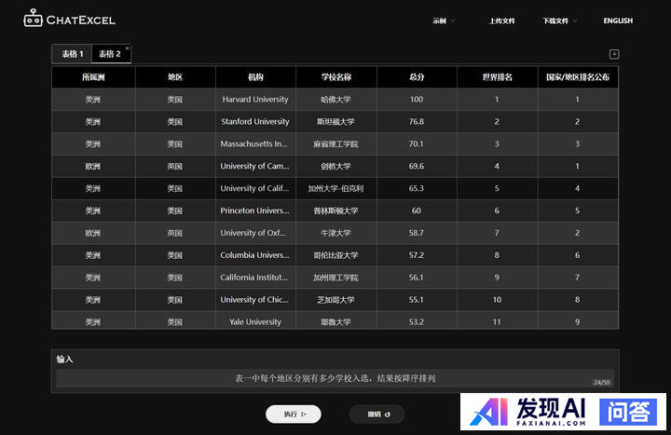Click the score 55.1 cell
The image size is (671, 435).
pyautogui.click(x=417, y=299)
